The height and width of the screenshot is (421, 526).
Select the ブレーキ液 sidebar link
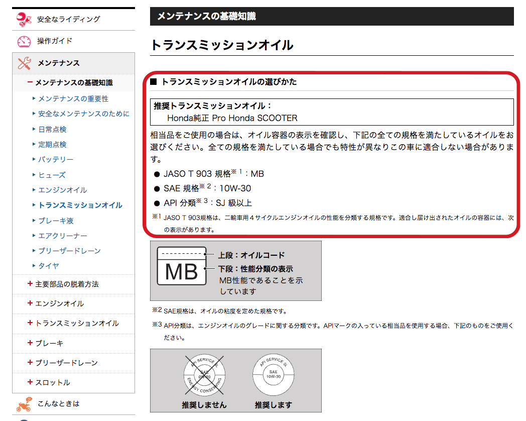pos(56,221)
